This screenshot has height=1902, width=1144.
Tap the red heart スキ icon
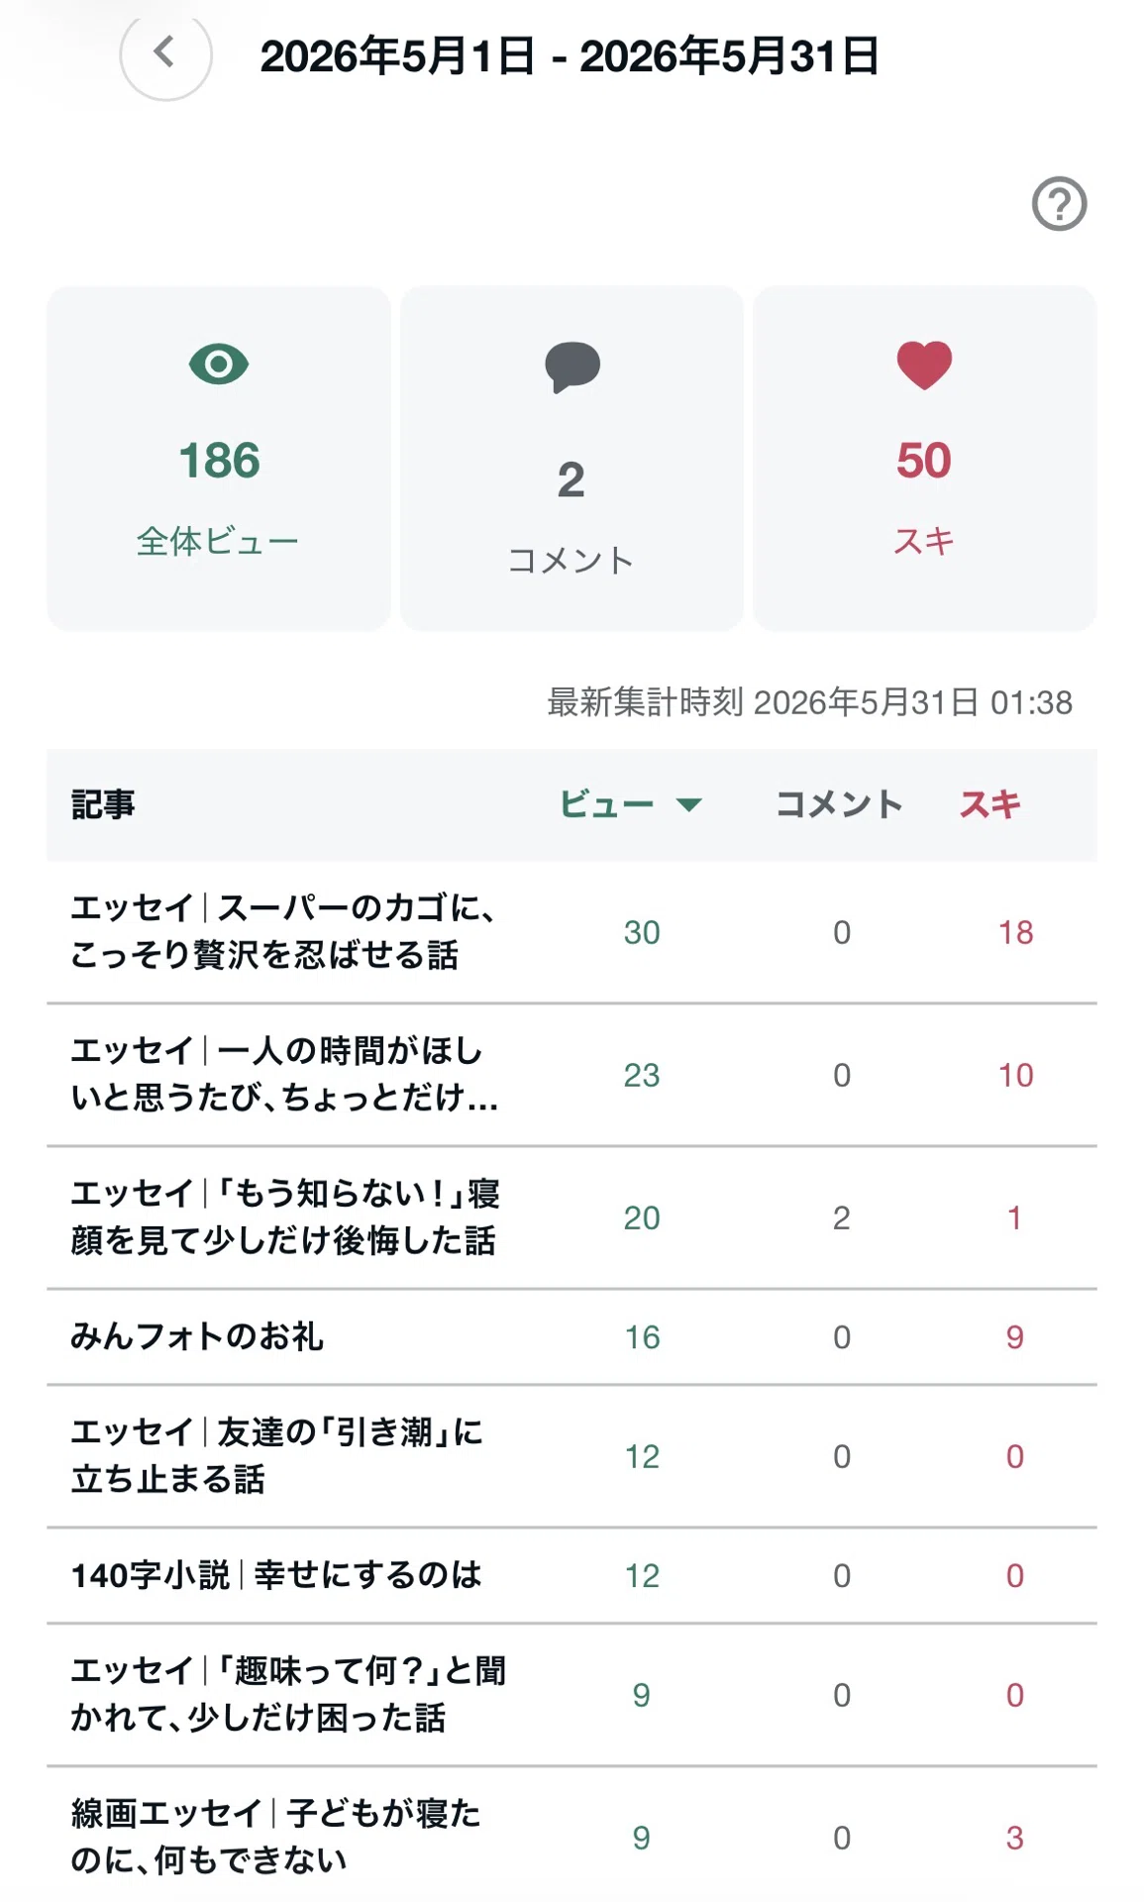click(x=924, y=365)
